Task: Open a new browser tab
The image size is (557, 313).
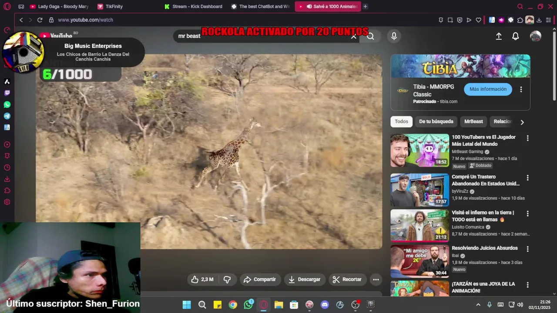Action: [365, 7]
